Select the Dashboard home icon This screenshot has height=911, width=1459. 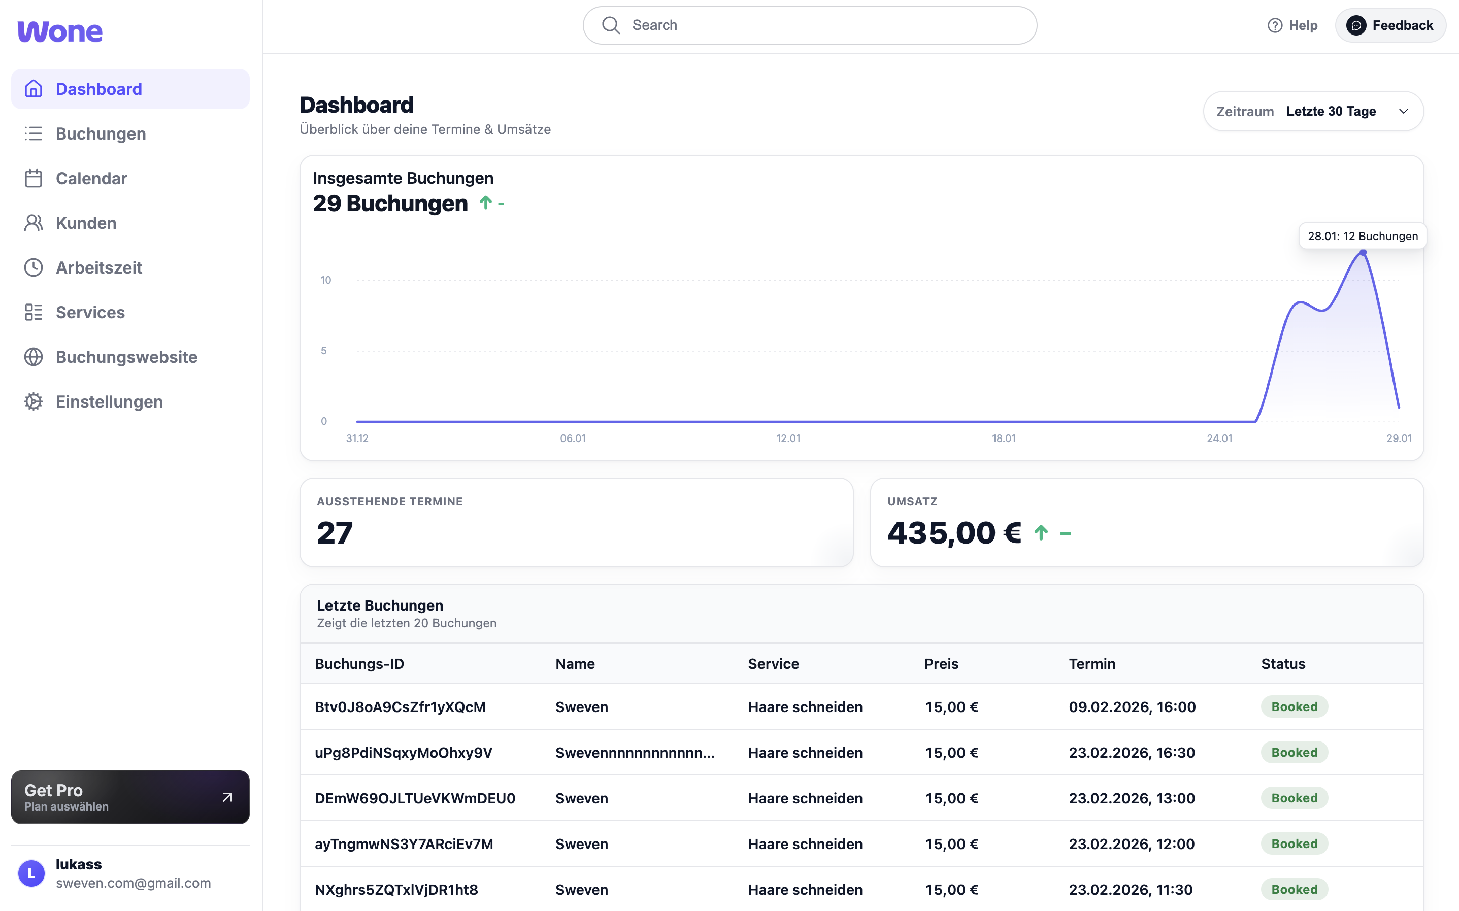click(34, 89)
